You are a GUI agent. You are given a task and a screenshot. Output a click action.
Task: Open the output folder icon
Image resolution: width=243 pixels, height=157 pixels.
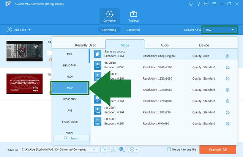click(104, 149)
